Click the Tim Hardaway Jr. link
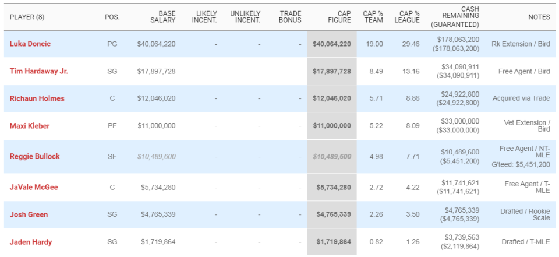The height and width of the screenshot is (257, 559). [x=39, y=71]
